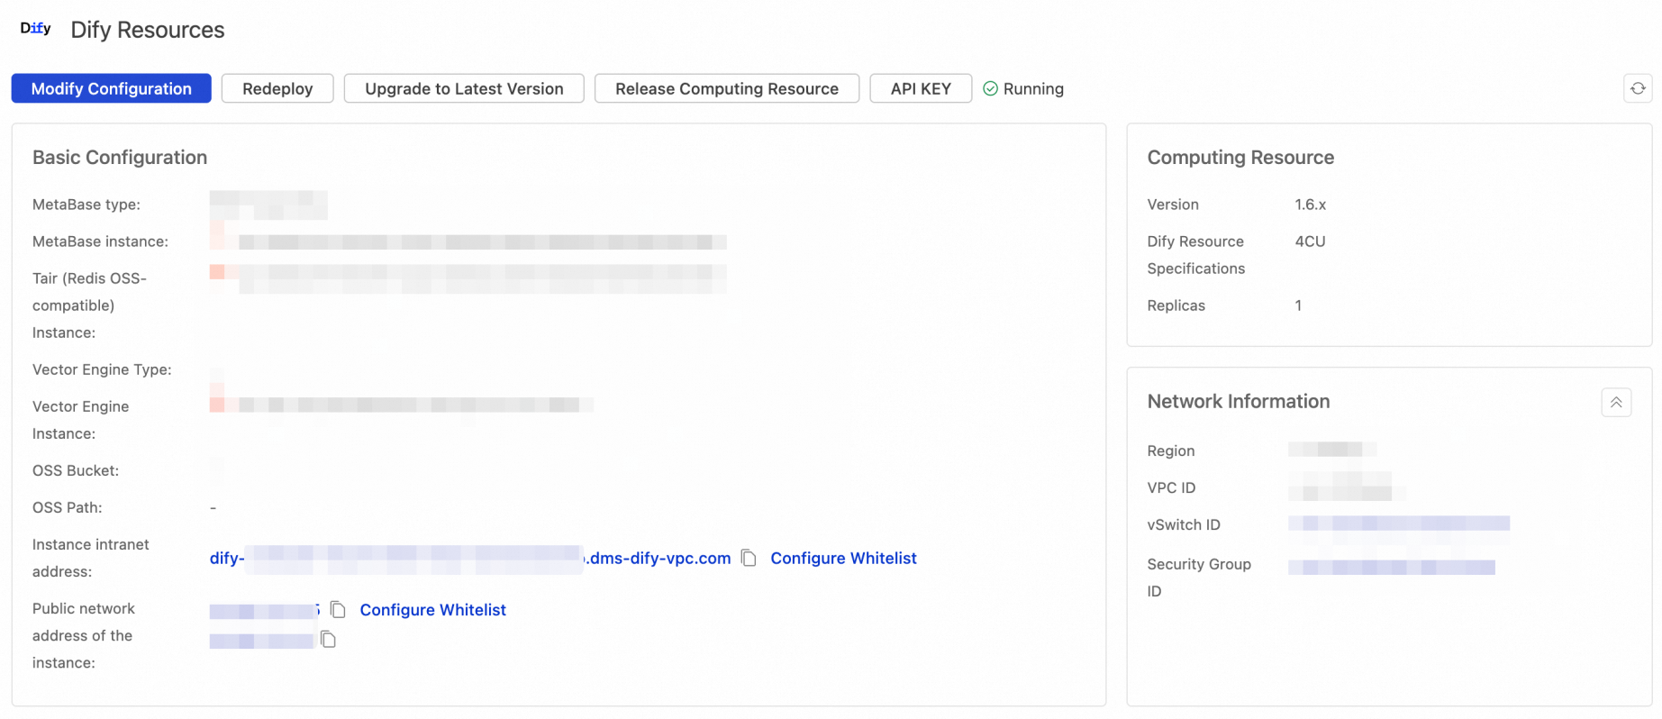Click the blurred vSwitch ID link
Screen dimensions: 1662x719
[1399, 523]
